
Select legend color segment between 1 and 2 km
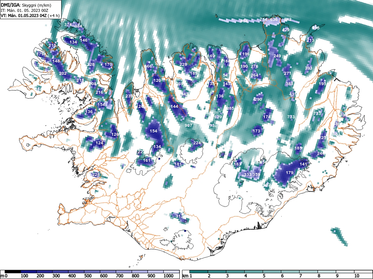(199, 272)
